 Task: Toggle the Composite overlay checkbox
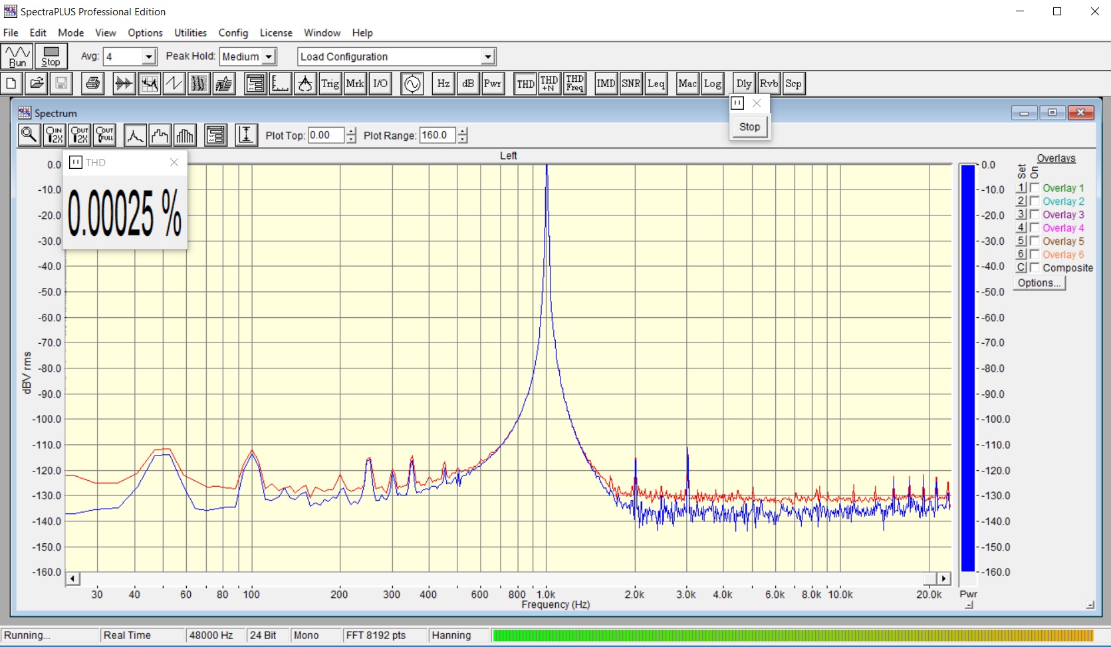click(1035, 268)
